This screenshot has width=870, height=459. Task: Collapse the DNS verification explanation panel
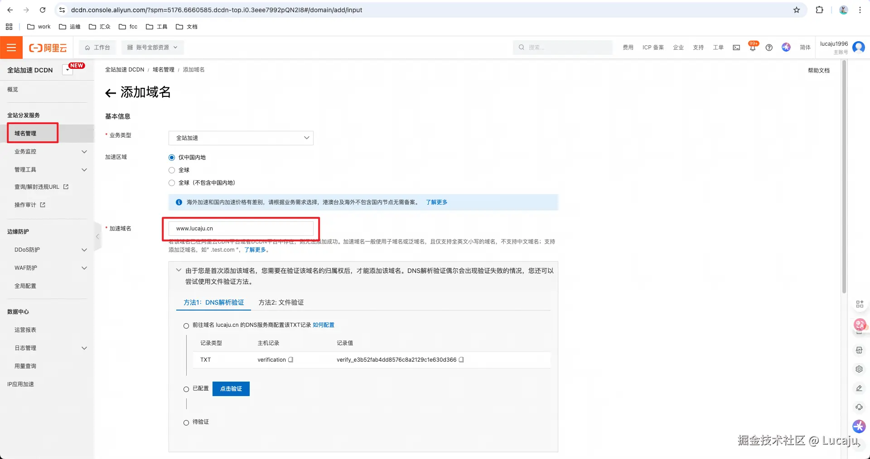178,270
